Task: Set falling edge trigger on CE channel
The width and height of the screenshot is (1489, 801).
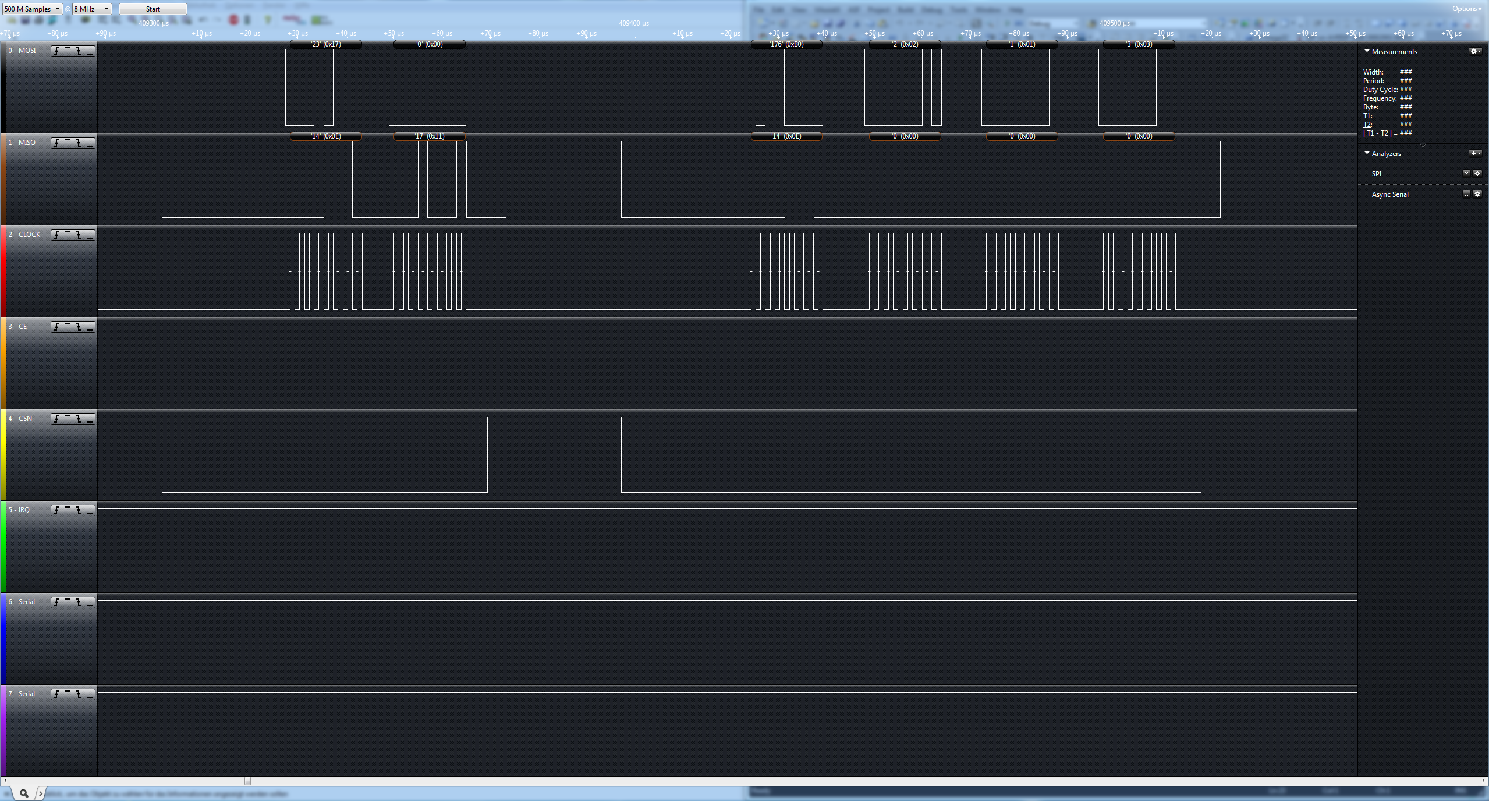Action: tap(79, 327)
